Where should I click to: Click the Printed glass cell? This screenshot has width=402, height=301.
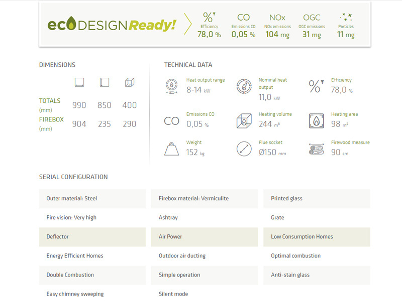(x=317, y=199)
